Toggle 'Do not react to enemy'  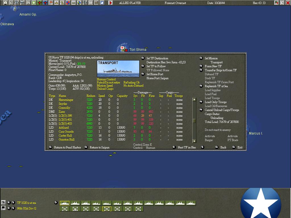point(218,130)
